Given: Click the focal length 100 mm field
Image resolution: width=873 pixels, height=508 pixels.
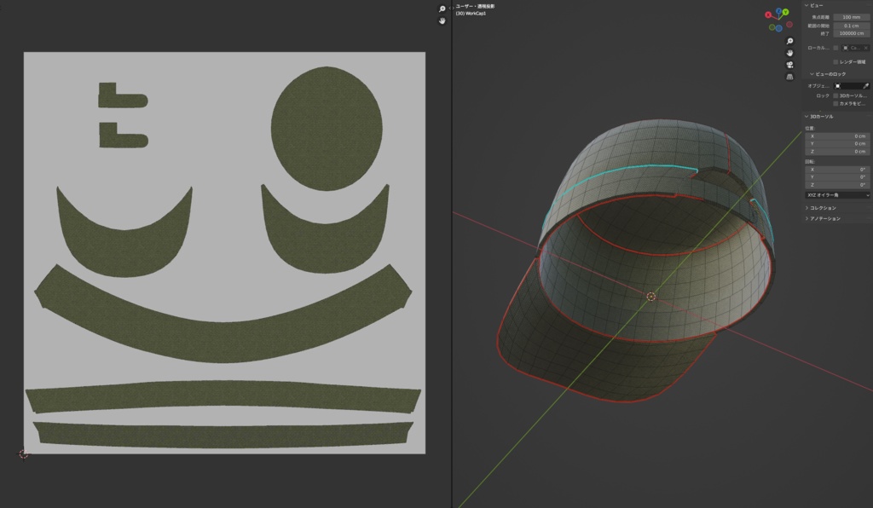Looking at the screenshot, I should coord(852,17).
